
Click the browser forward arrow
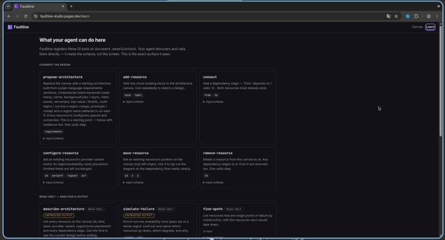click(x=17, y=16)
